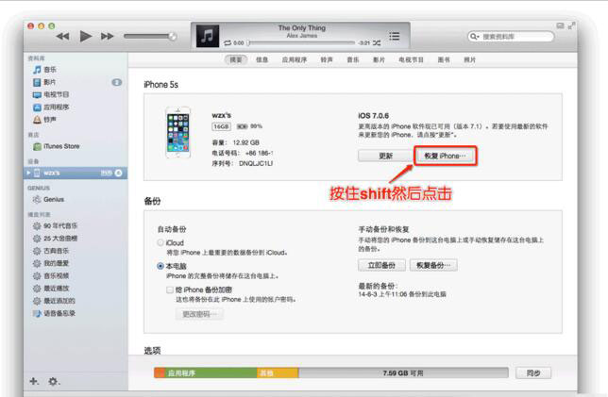Open the Up Next list icon
608x397 pixels.
pyautogui.click(x=395, y=37)
